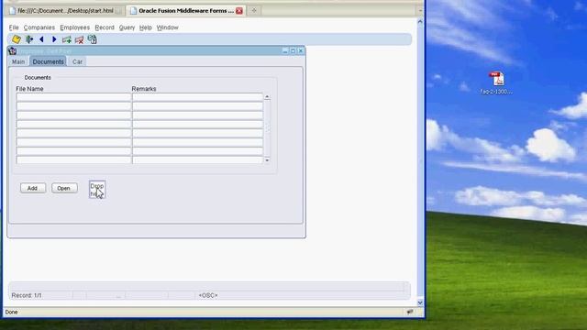
Task: Open the Query menu
Action: pos(127,27)
